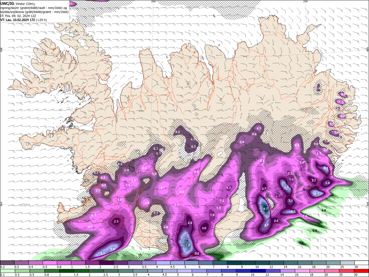Click the 3.7 value below the 9.3 maximum
This screenshot has width=369, height=277.
click(266, 225)
